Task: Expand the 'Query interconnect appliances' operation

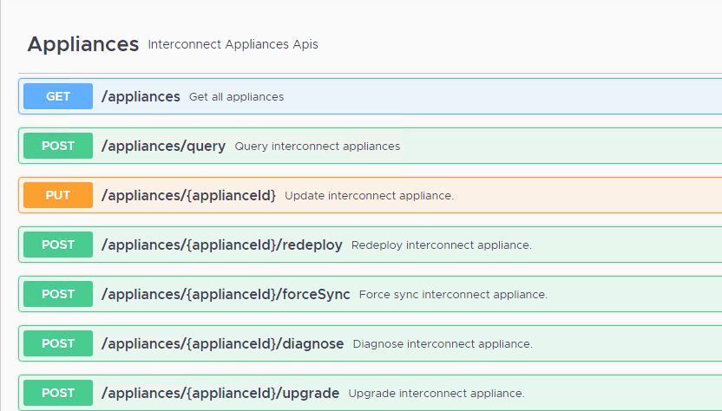Action: 317,147
